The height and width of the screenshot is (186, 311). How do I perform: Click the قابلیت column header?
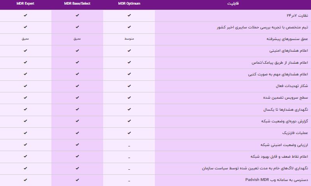232,4
